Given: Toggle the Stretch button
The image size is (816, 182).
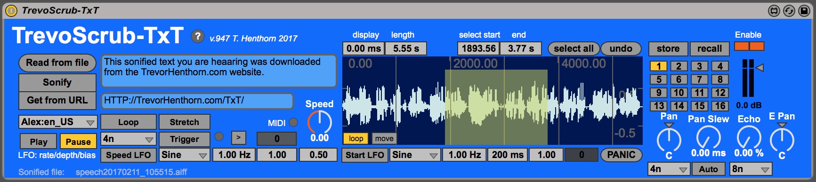Looking at the screenshot, I should point(184,122).
